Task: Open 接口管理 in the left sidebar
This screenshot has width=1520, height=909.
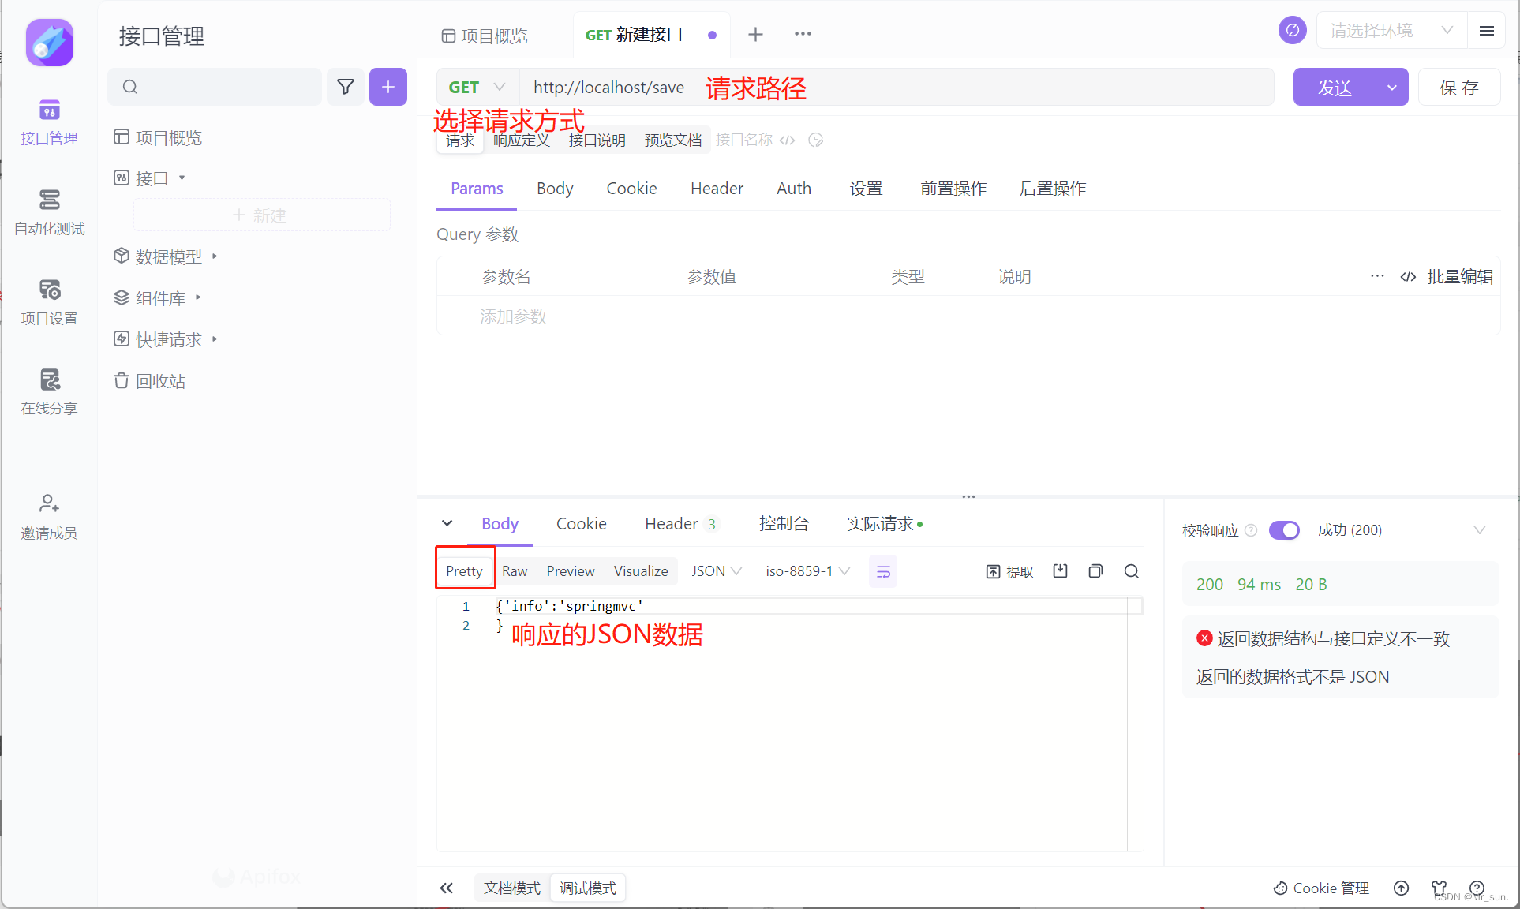Action: click(x=49, y=123)
